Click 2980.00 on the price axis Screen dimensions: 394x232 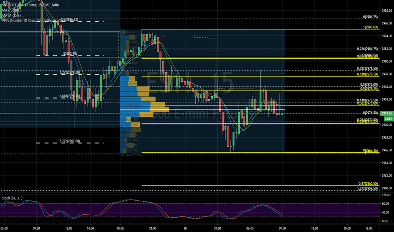pyautogui.click(x=387, y=61)
